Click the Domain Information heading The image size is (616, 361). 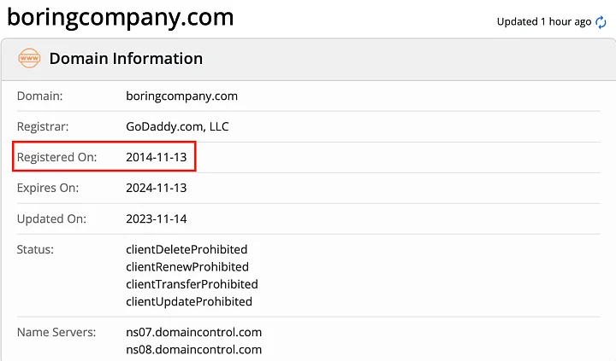pyautogui.click(x=126, y=59)
